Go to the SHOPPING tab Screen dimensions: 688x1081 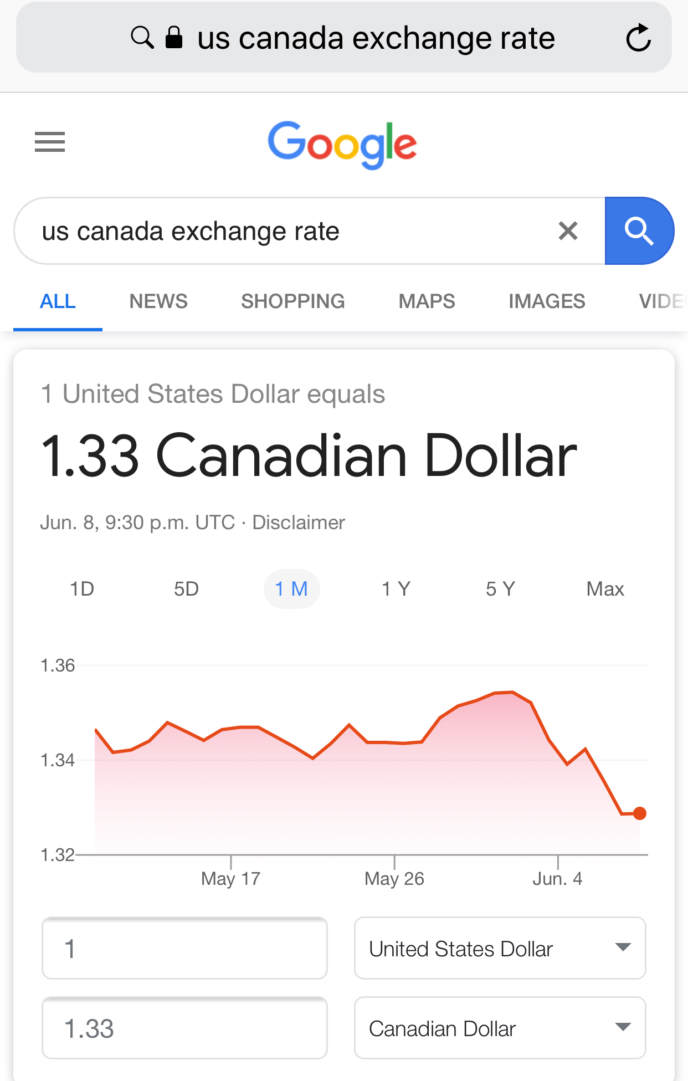click(x=293, y=301)
